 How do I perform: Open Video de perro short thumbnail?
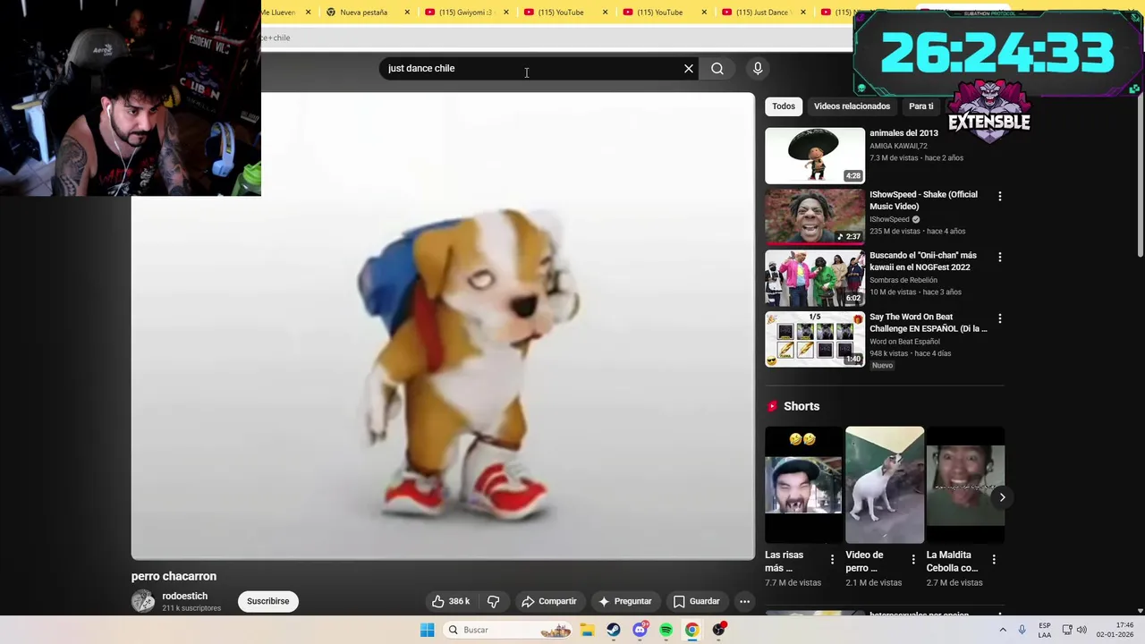[x=885, y=485]
